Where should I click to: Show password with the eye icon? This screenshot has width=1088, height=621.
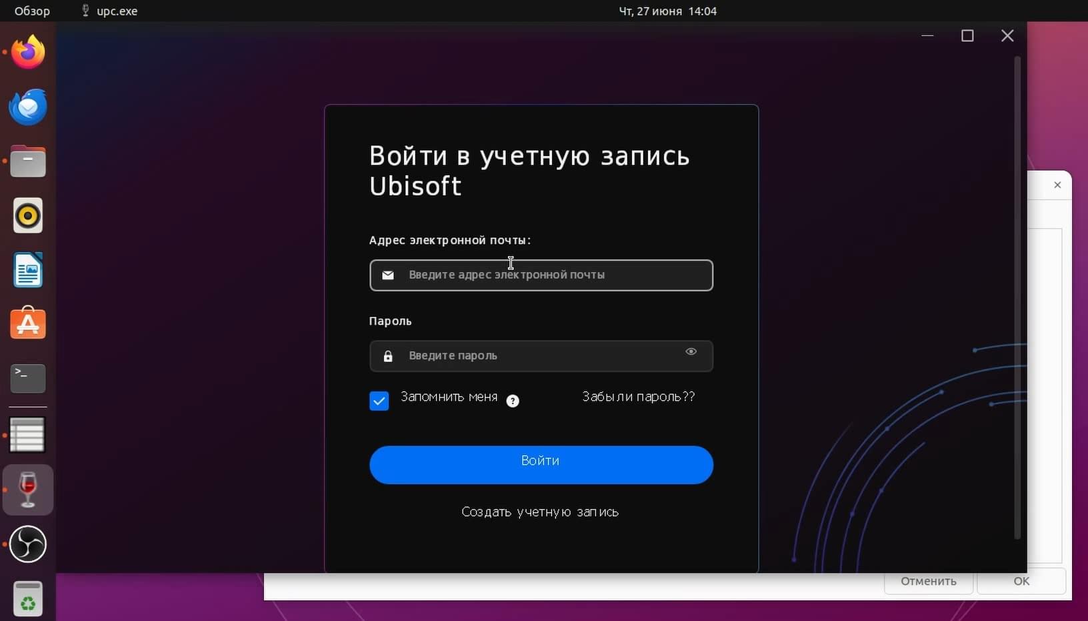click(691, 352)
